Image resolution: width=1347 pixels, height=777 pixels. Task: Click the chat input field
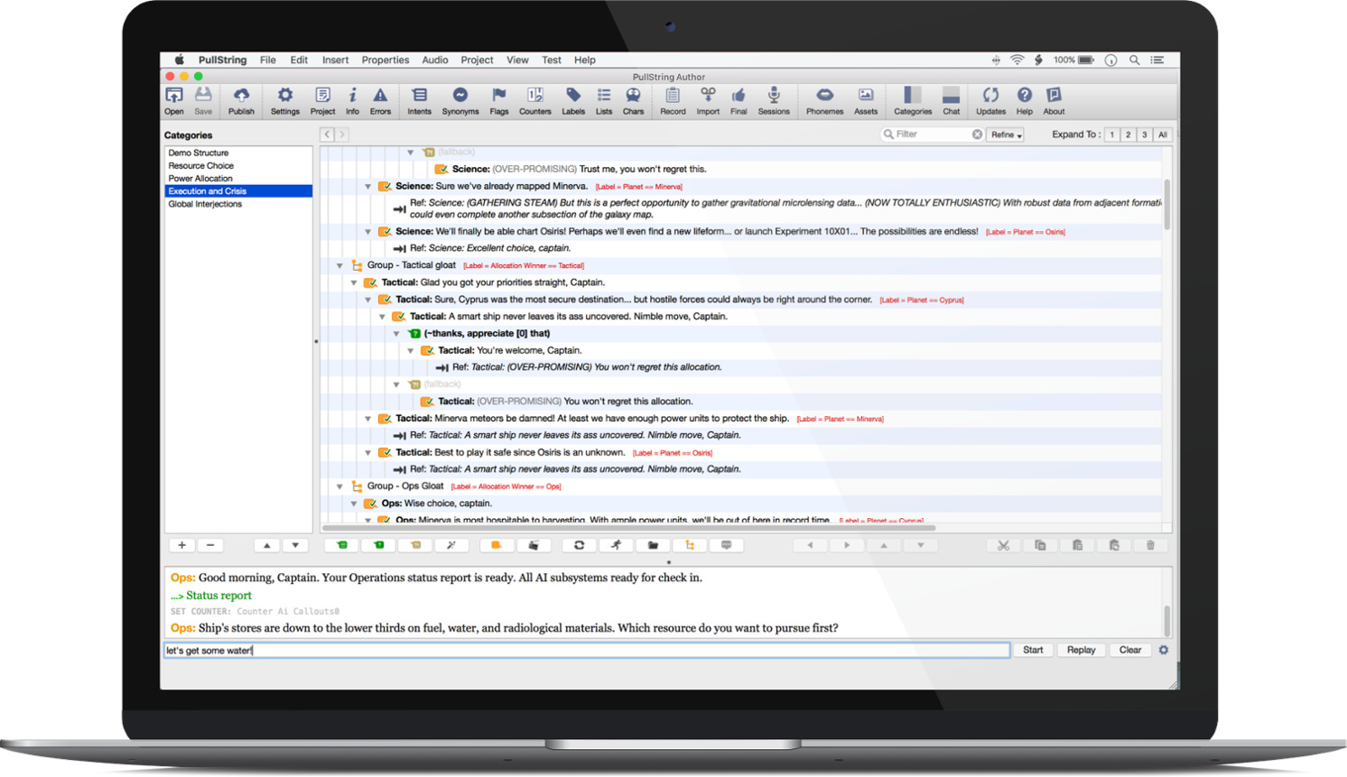pyautogui.click(x=587, y=650)
